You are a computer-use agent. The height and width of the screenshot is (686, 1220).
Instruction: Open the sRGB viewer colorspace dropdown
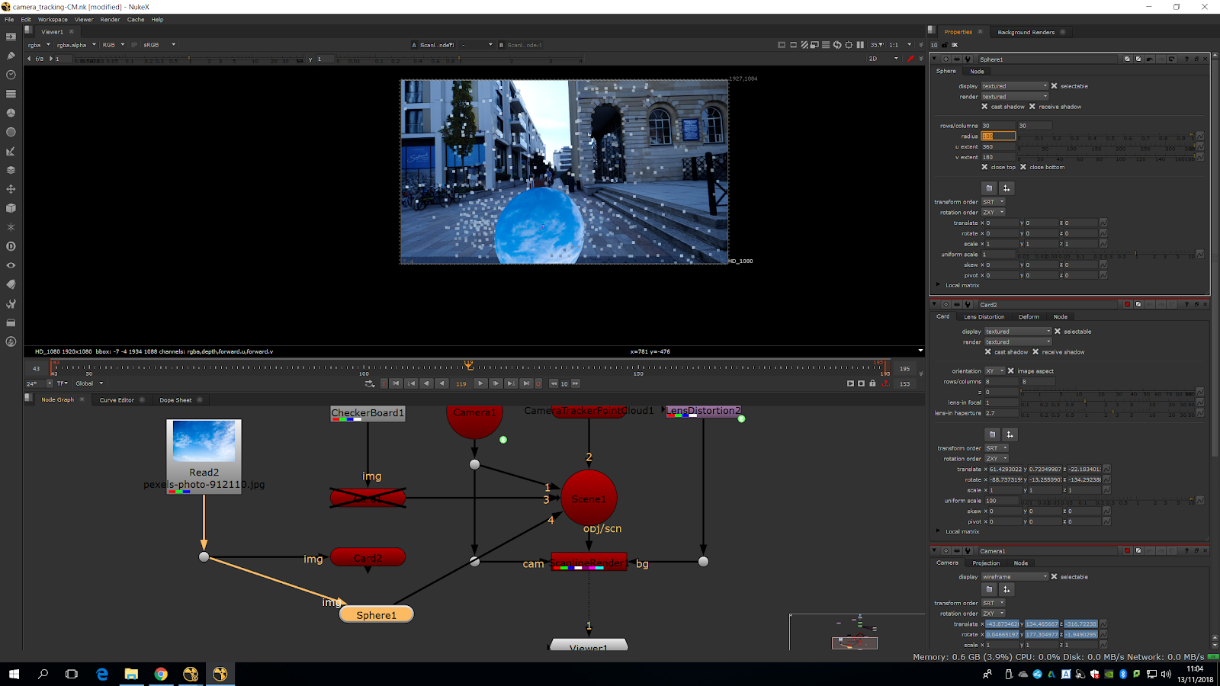(x=159, y=45)
